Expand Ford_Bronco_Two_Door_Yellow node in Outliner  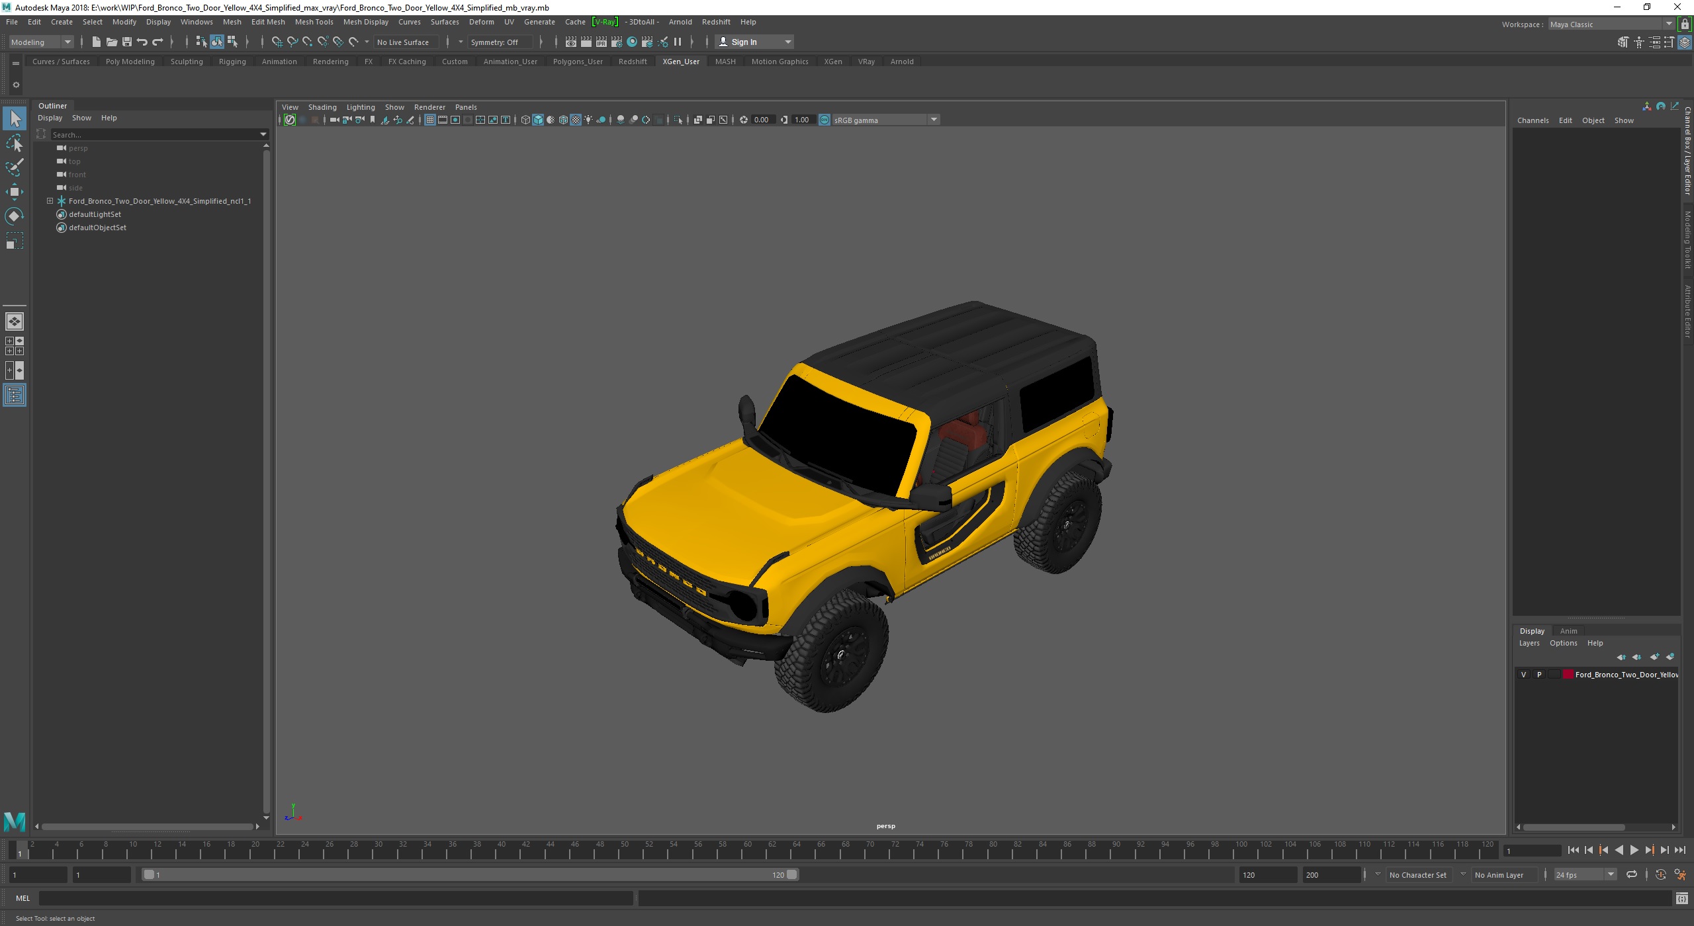(50, 201)
